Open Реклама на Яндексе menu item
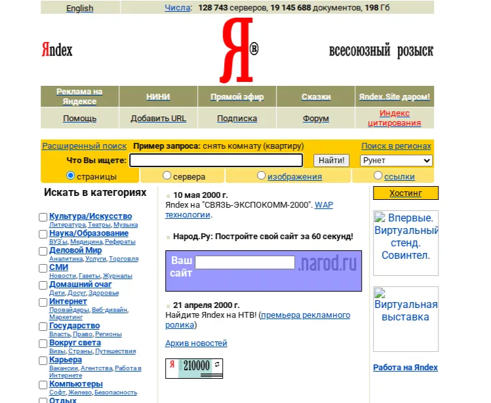 (x=79, y=96)
